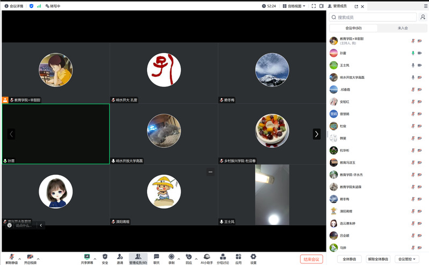
Task: Click the red End Meeting (结束会议) button
Action: (311, 259)
